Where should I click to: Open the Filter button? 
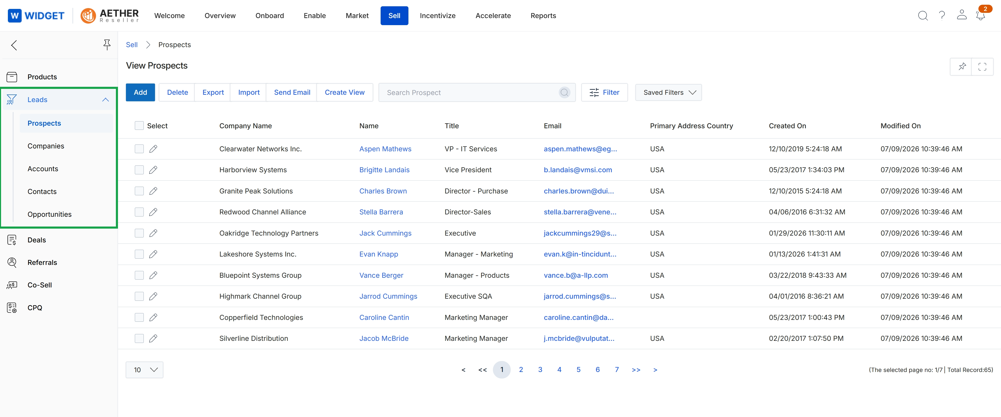[x=604, y=92]
